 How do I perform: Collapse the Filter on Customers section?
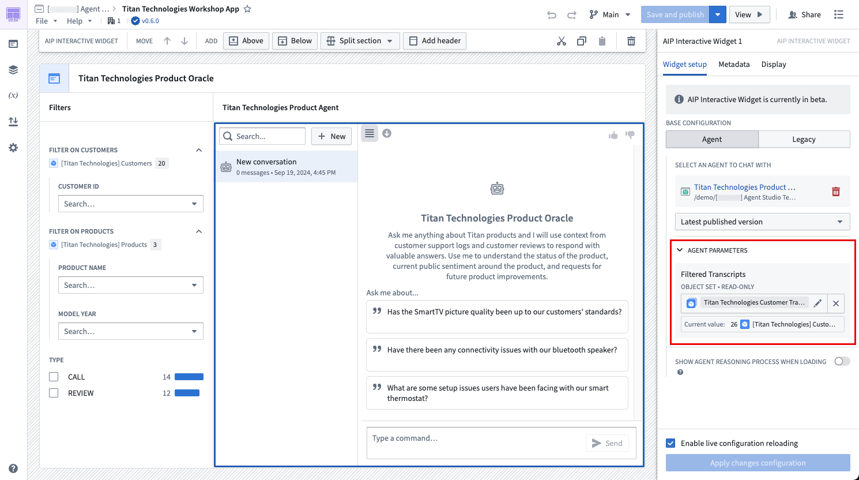tap(199, 150)
